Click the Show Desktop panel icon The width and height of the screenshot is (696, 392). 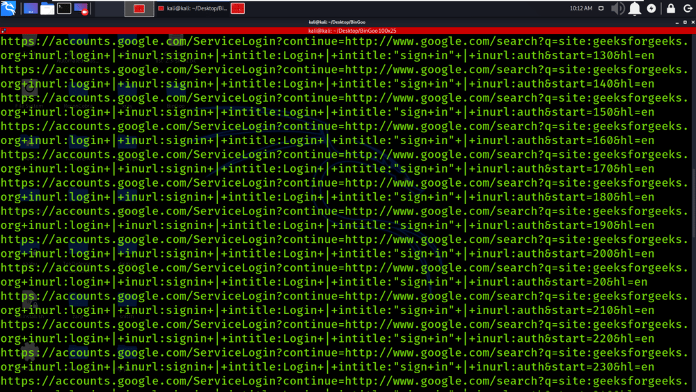click(31, 8)
